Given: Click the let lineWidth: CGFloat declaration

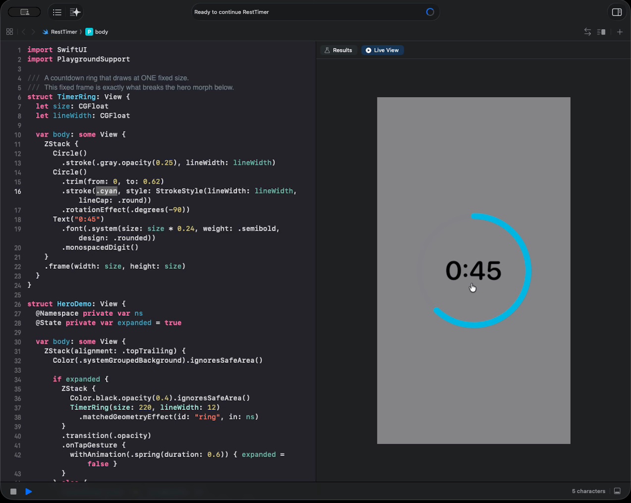Looking at the screenshot, I should point(83,116).
